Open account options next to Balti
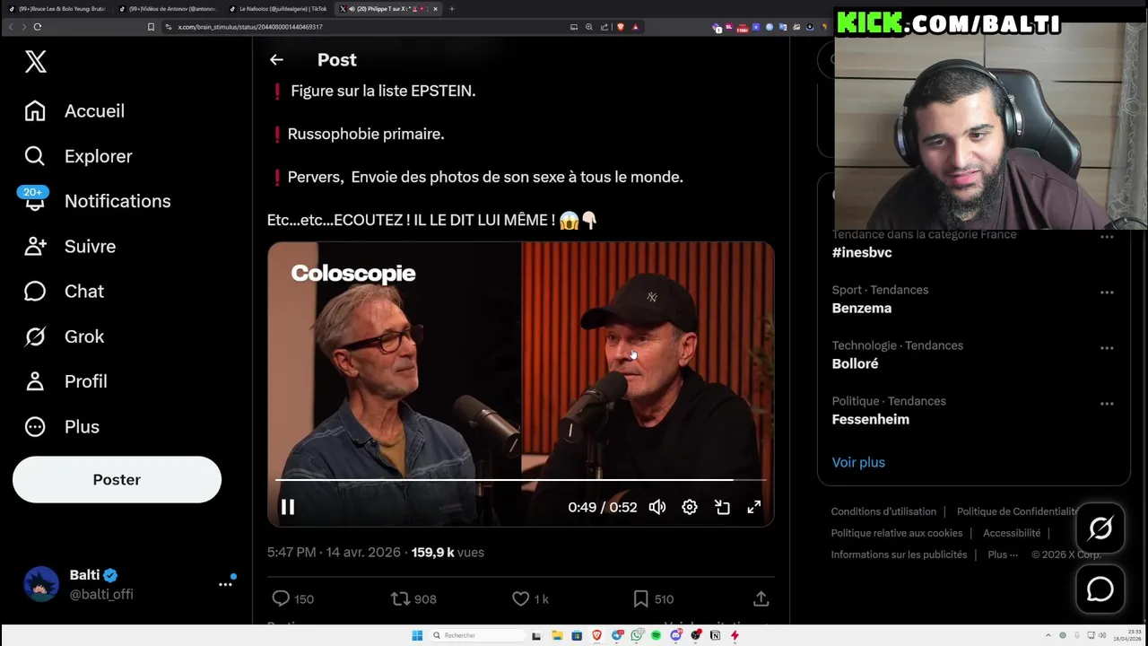The width and height of the screenshot is (1148, 646). pyautogui.click(x=225, y=584)
